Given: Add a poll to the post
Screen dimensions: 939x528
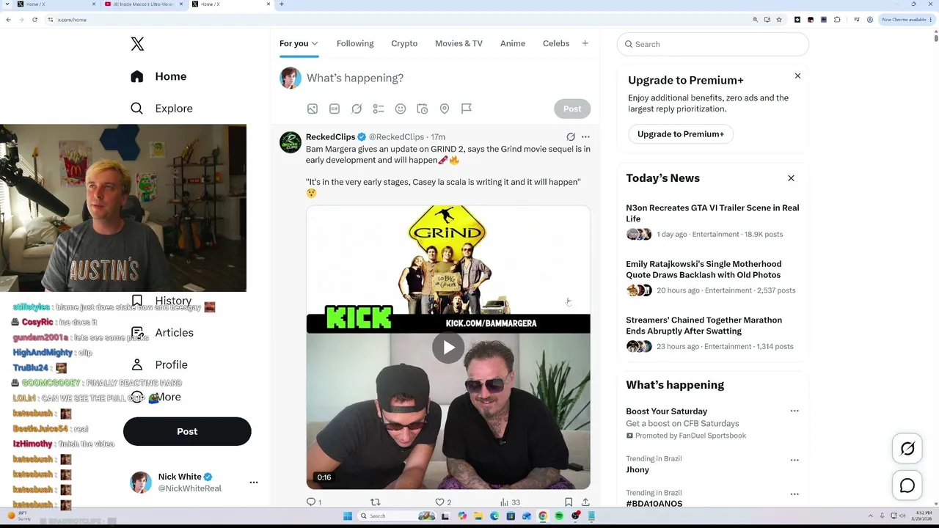Looking at the screenshot, I should click(379, 109).
